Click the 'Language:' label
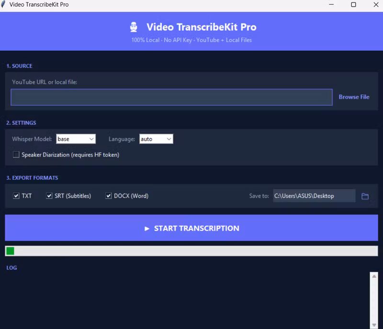The width and height of the screenshot is (383, 329). click(x=122, y=139)
